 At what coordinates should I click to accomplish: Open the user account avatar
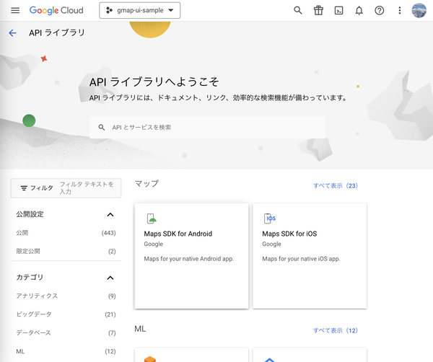[419, 11]
